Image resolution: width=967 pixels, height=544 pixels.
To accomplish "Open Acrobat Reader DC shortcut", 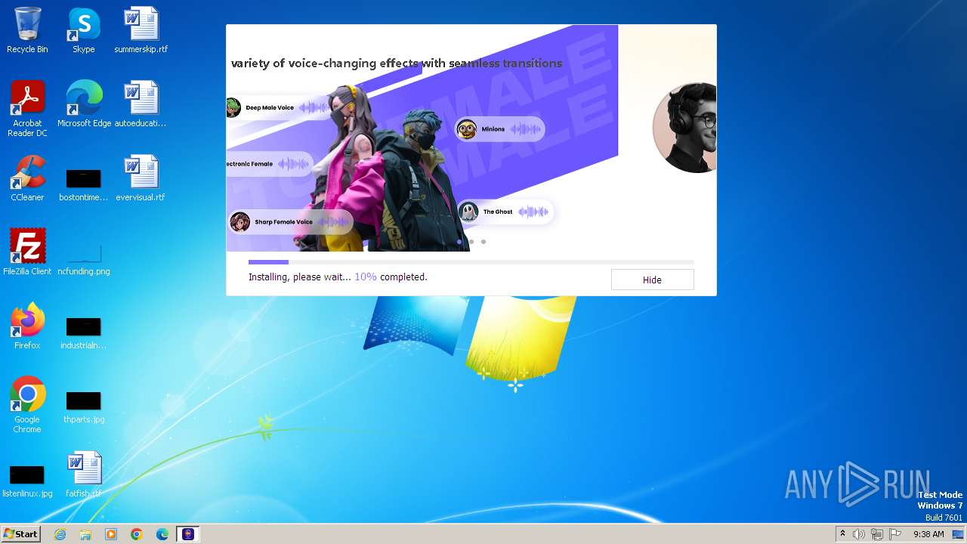I will (x=27, y=109).
